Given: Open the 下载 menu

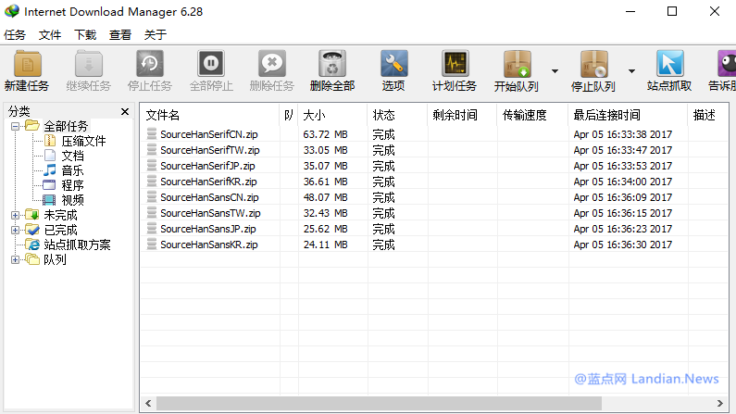Looking at the screenshot, I should pyautogui.click(x=85, y=35).
